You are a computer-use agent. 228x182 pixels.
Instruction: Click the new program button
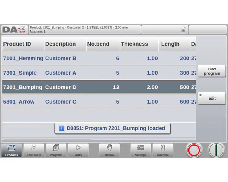coord(212,71)
